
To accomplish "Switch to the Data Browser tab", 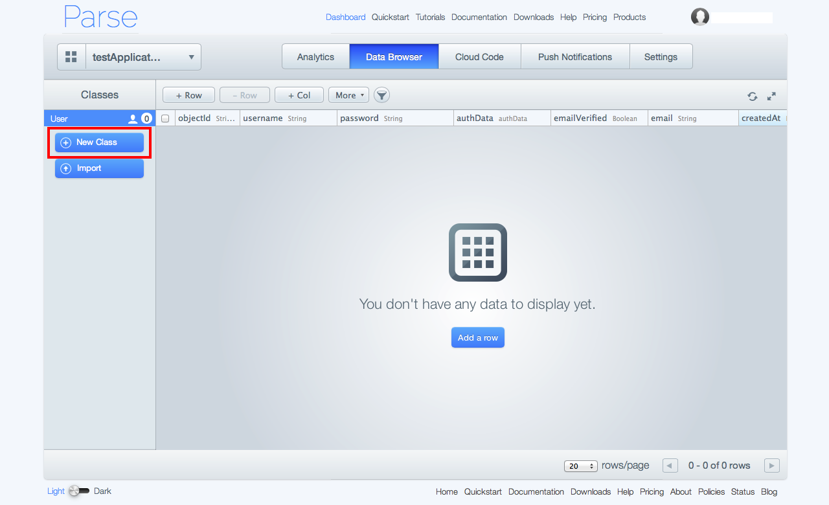I will tap(394, 57).
